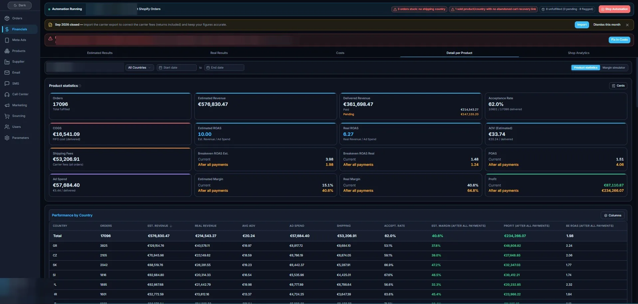638x304 pixels.
Task: Click SK profit value €32,347.03
Action: click(512, 265)
